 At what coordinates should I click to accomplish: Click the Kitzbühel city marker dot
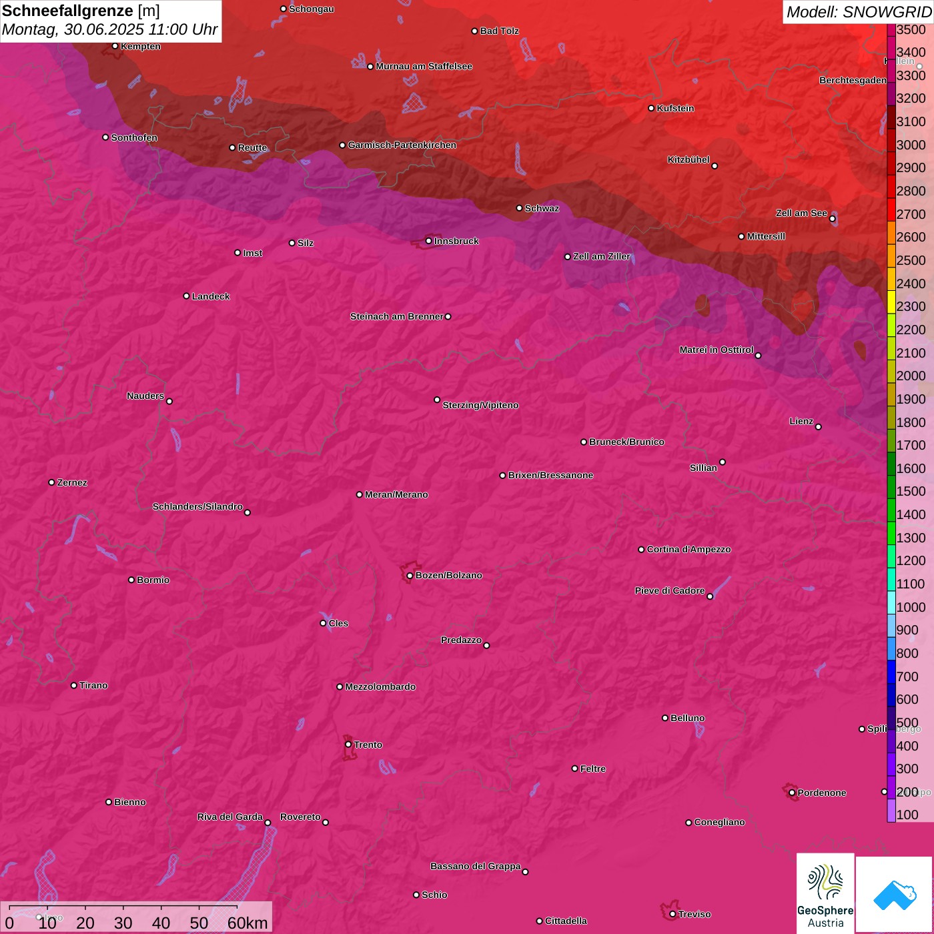tap(715, 165)
